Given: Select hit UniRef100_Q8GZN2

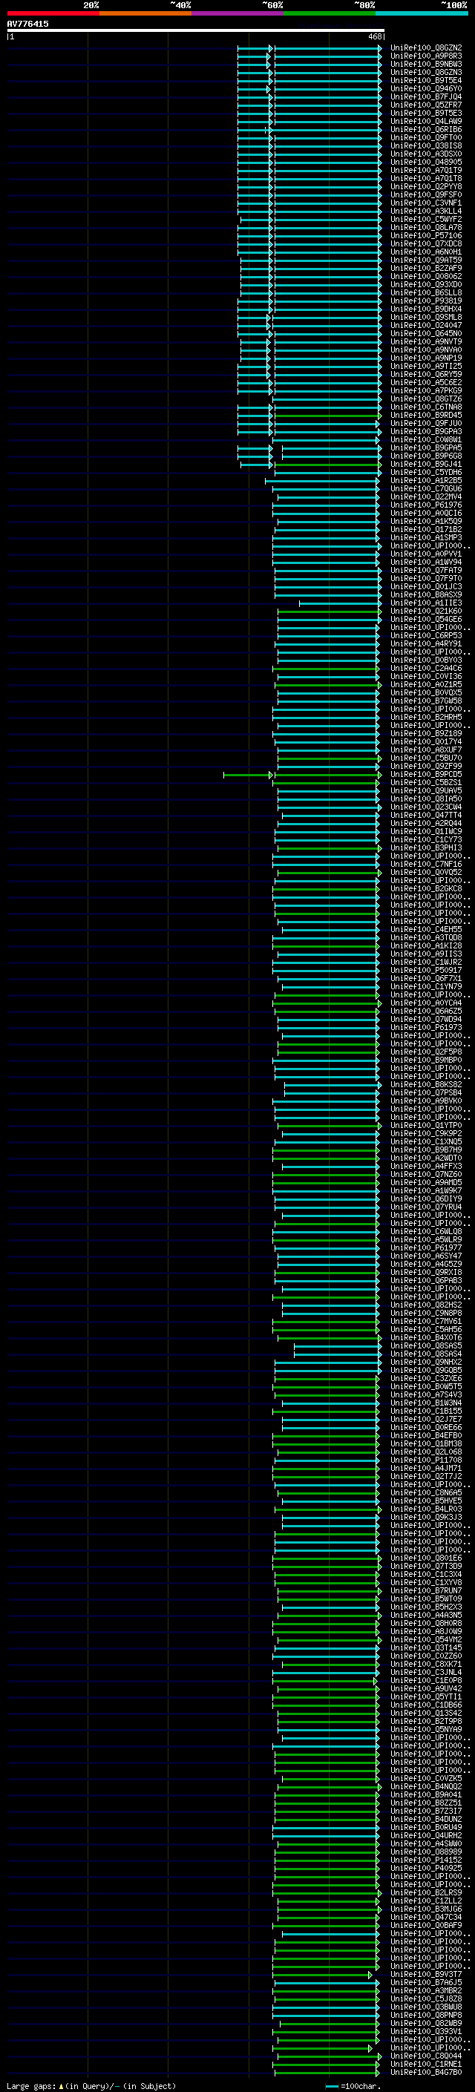Looking at the screenshot, I should pos(426,48).
